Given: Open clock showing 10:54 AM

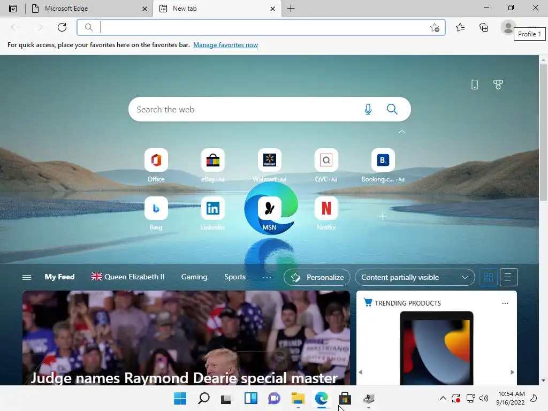Looking at the screenshot, I should pos(511,398).
